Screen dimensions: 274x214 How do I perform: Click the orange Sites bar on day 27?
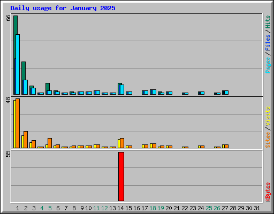click(226, 146)
